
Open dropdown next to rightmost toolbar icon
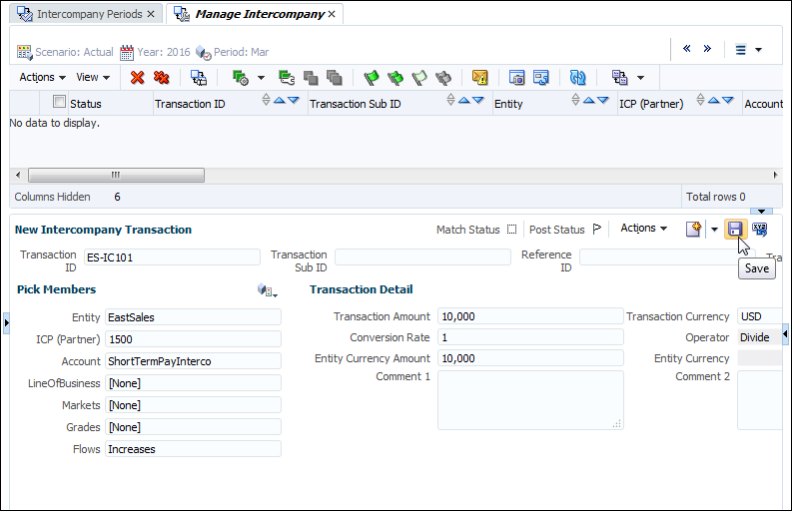tap(640, 78)
